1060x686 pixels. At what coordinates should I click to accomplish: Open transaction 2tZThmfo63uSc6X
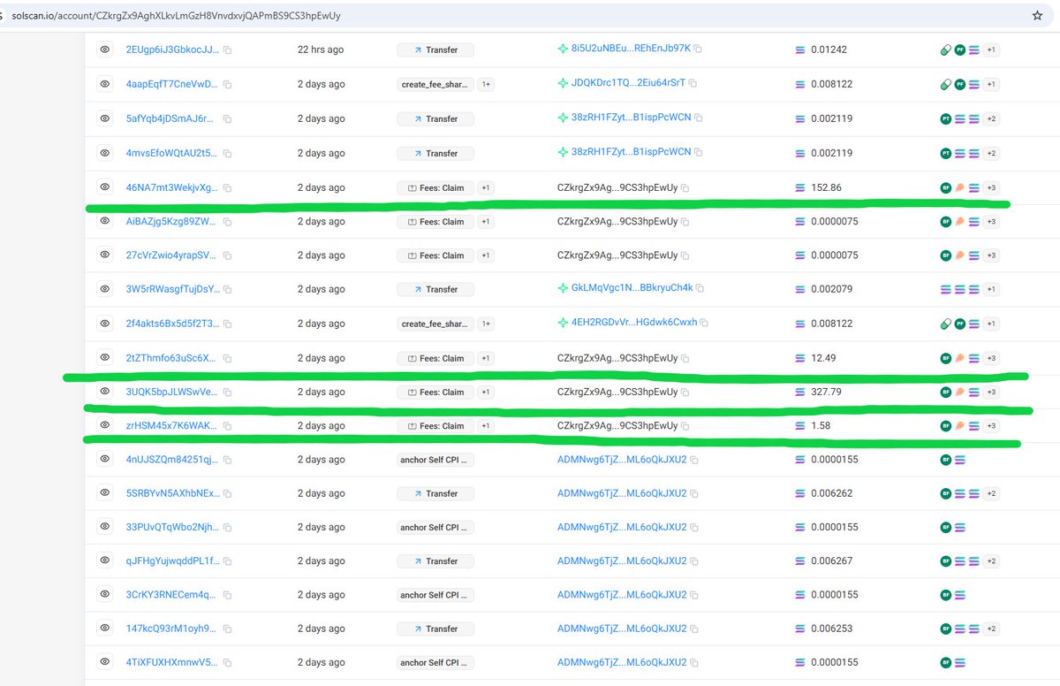click(x=170, y=358)
